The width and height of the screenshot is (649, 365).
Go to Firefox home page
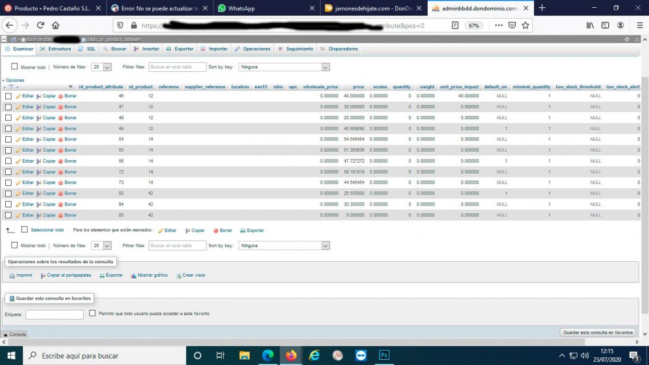[55, 25]
